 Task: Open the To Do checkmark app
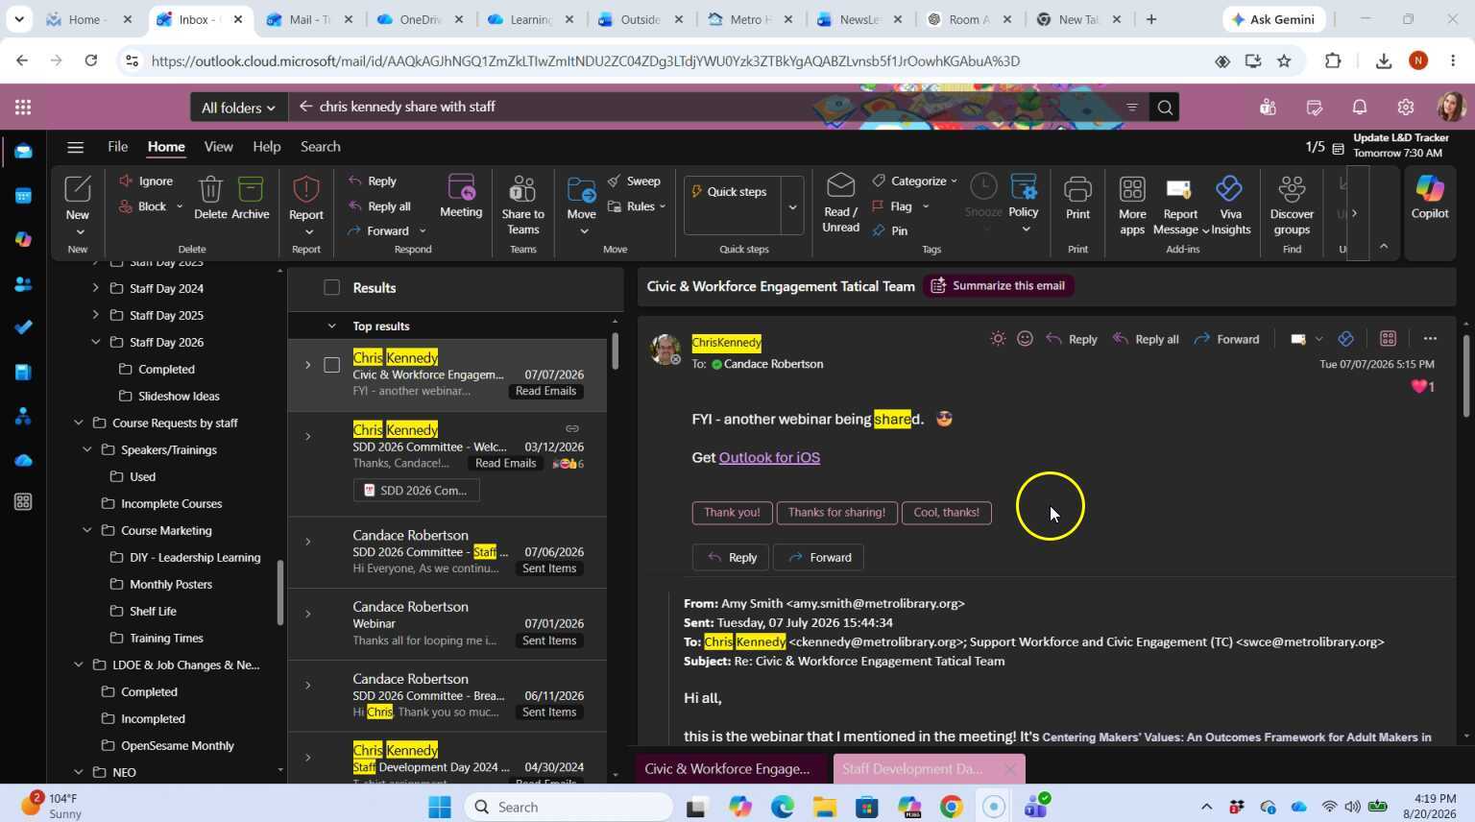pyautogui.click(x=23, y=327)
